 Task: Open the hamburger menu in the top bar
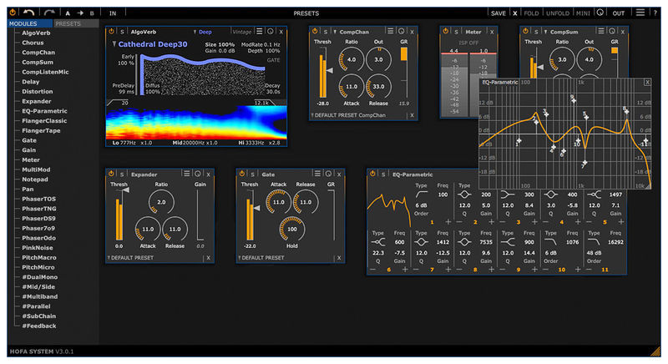[640, 13]
